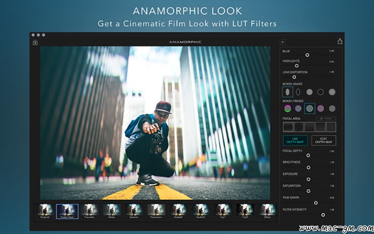
Task: Click the ANAMORPHIC window title text
Action: click(x=185, y=42)
